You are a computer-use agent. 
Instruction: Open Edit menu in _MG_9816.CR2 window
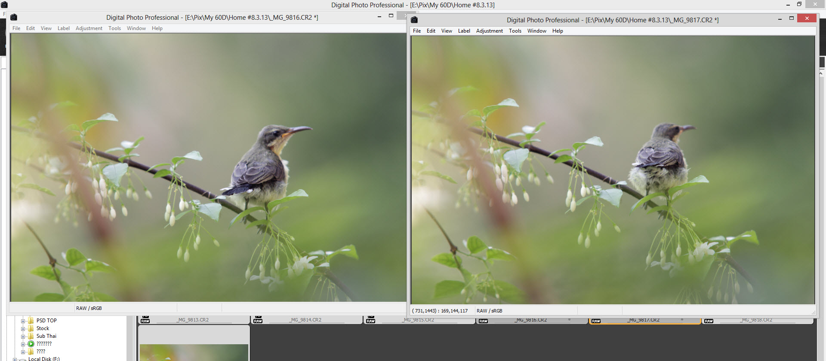click(30, 28)
